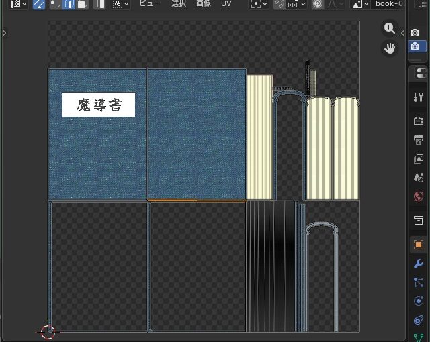Image resolution: width=430 pixels, height=342 pixels.
Task: Toggle proportional editing
Action: (x=318, y=4)
